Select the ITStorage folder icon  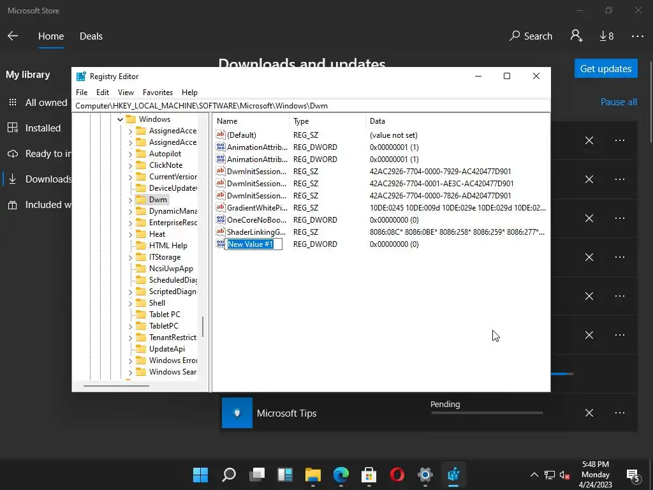pos(141,257)
